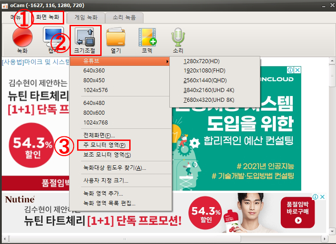
Task: Click the info icon on bottom Nutine banner
Action: coord(315,197)
